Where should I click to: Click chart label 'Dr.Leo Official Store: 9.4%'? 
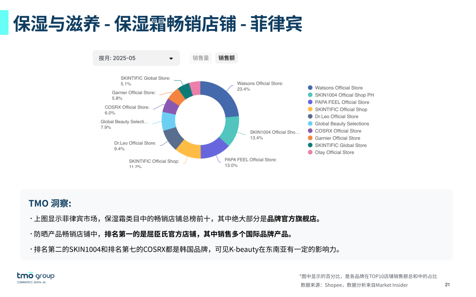pyautogui.click(x=135, y=146)
